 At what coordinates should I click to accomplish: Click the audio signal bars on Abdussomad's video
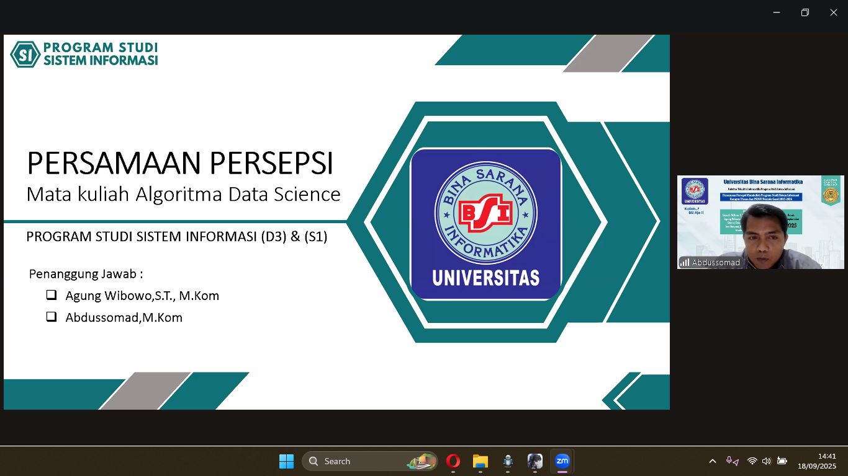click(684, 262)
